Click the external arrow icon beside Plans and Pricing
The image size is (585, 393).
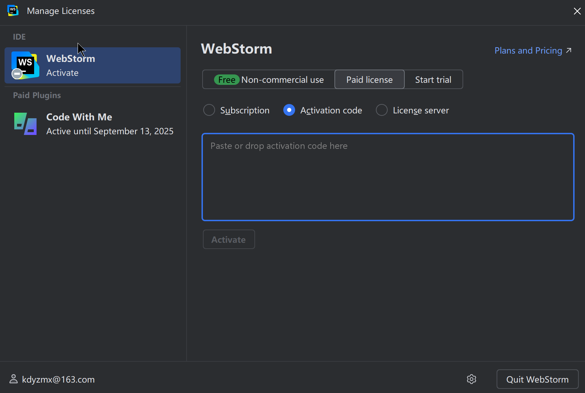tap(569, 50)
